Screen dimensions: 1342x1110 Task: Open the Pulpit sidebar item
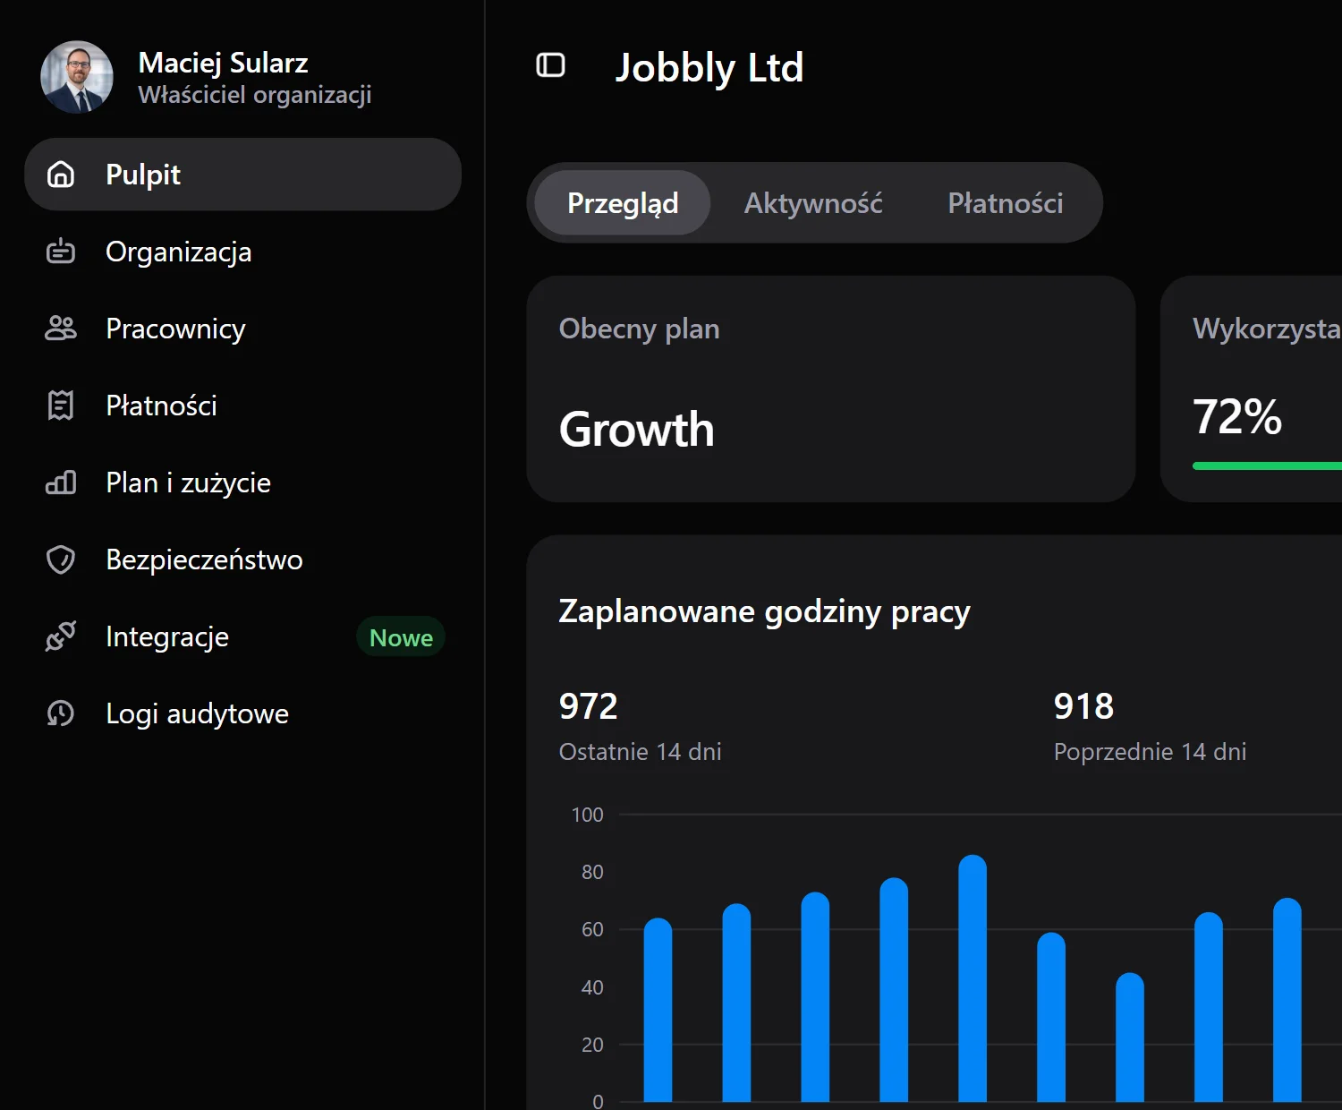243,175
